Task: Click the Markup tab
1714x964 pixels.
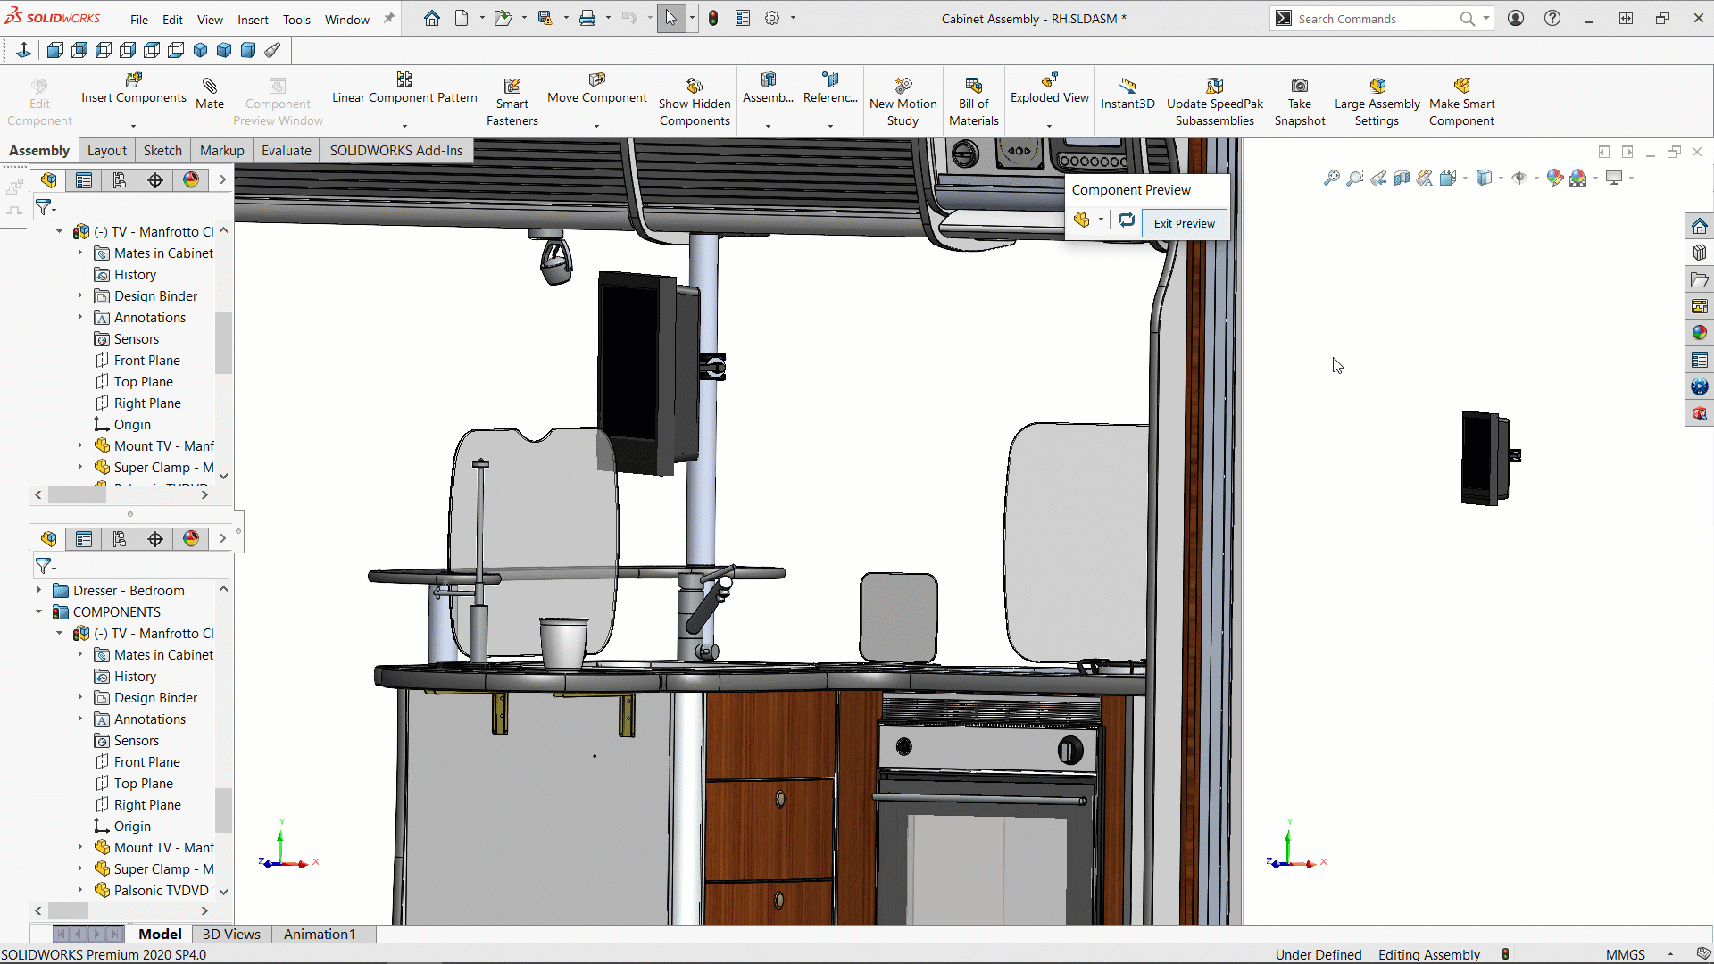Action: tap(221, 150)
